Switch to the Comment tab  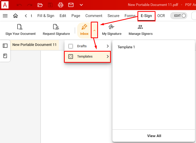tap(94, 16)
